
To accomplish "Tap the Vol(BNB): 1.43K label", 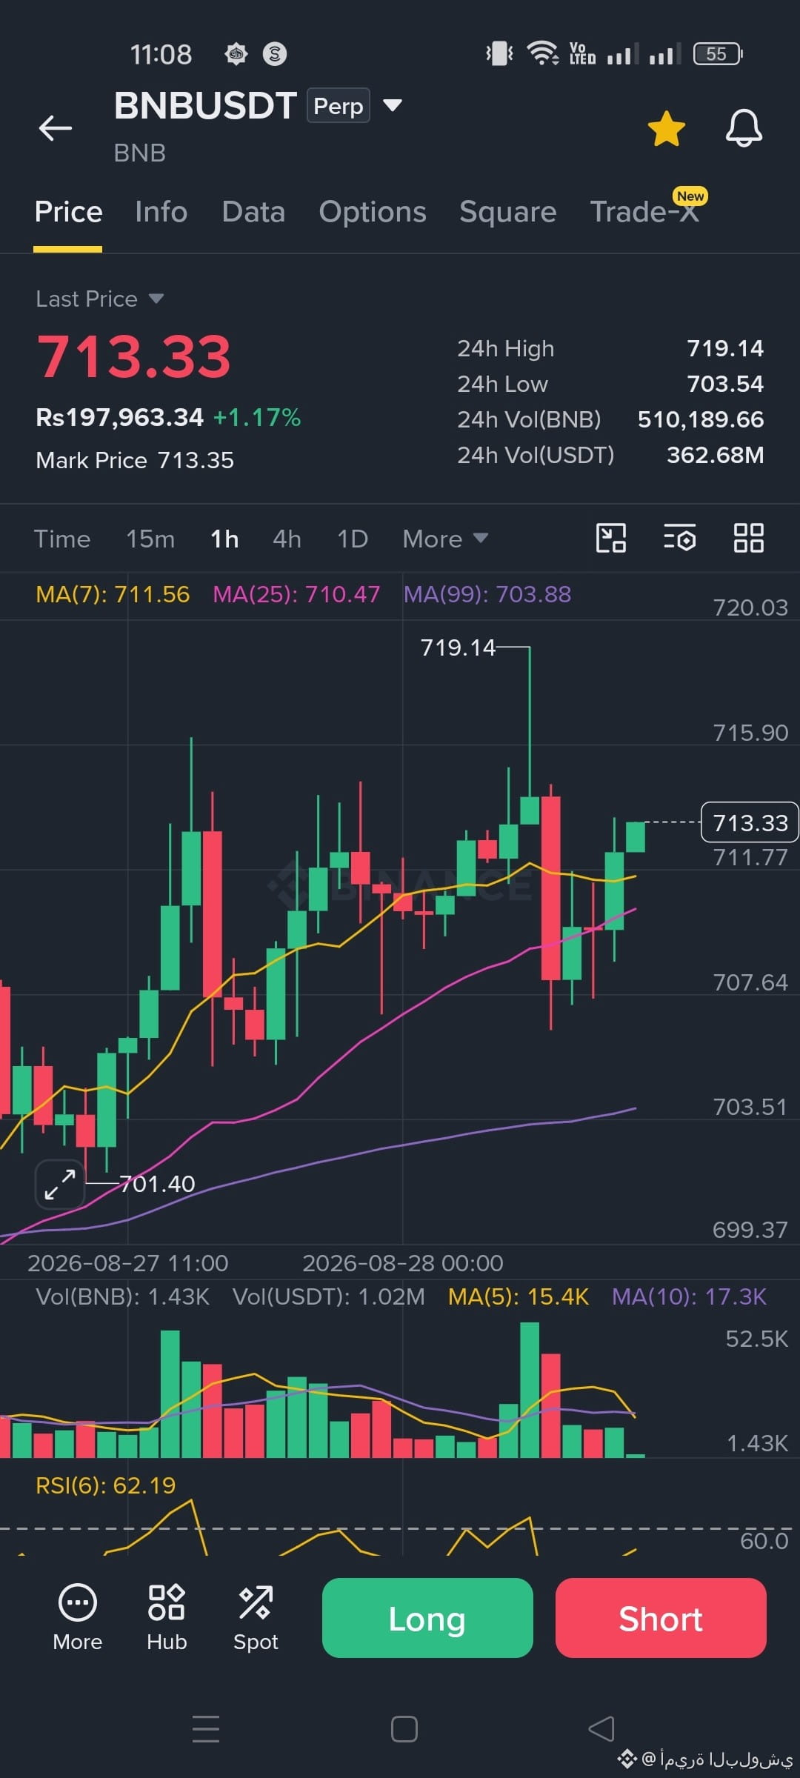I will point(123,1296).
